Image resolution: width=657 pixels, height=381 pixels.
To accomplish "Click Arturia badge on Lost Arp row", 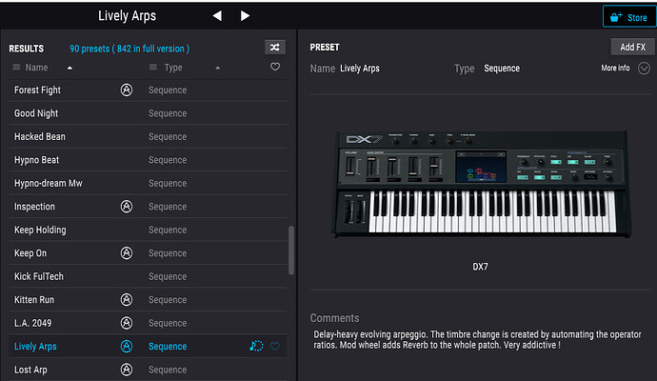I will pos(127,370).
